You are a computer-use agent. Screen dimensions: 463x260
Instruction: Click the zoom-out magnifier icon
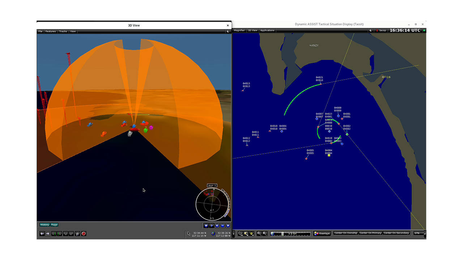(x=265, y=233)
